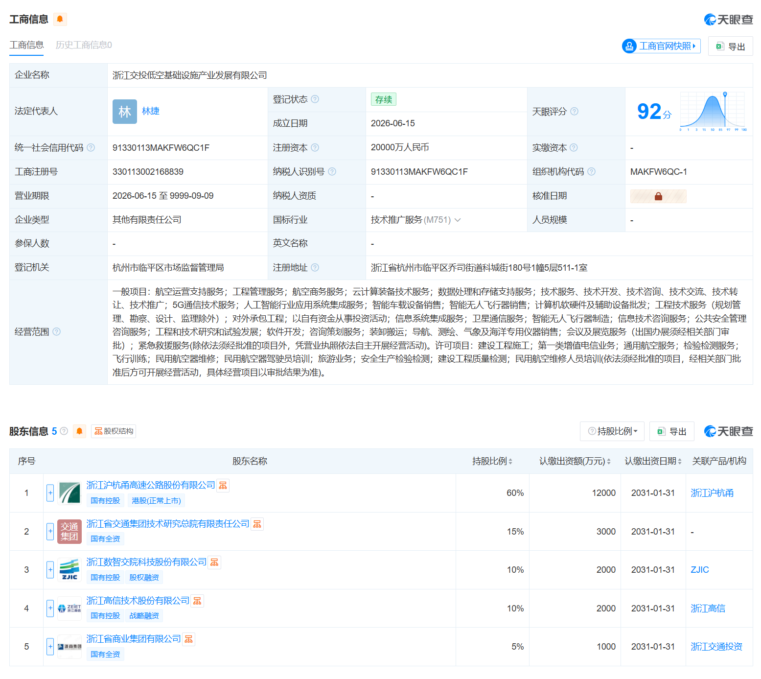Click the help icon next to 注册资本
Screen dimensions: 761x679
(x=315, y=147)
